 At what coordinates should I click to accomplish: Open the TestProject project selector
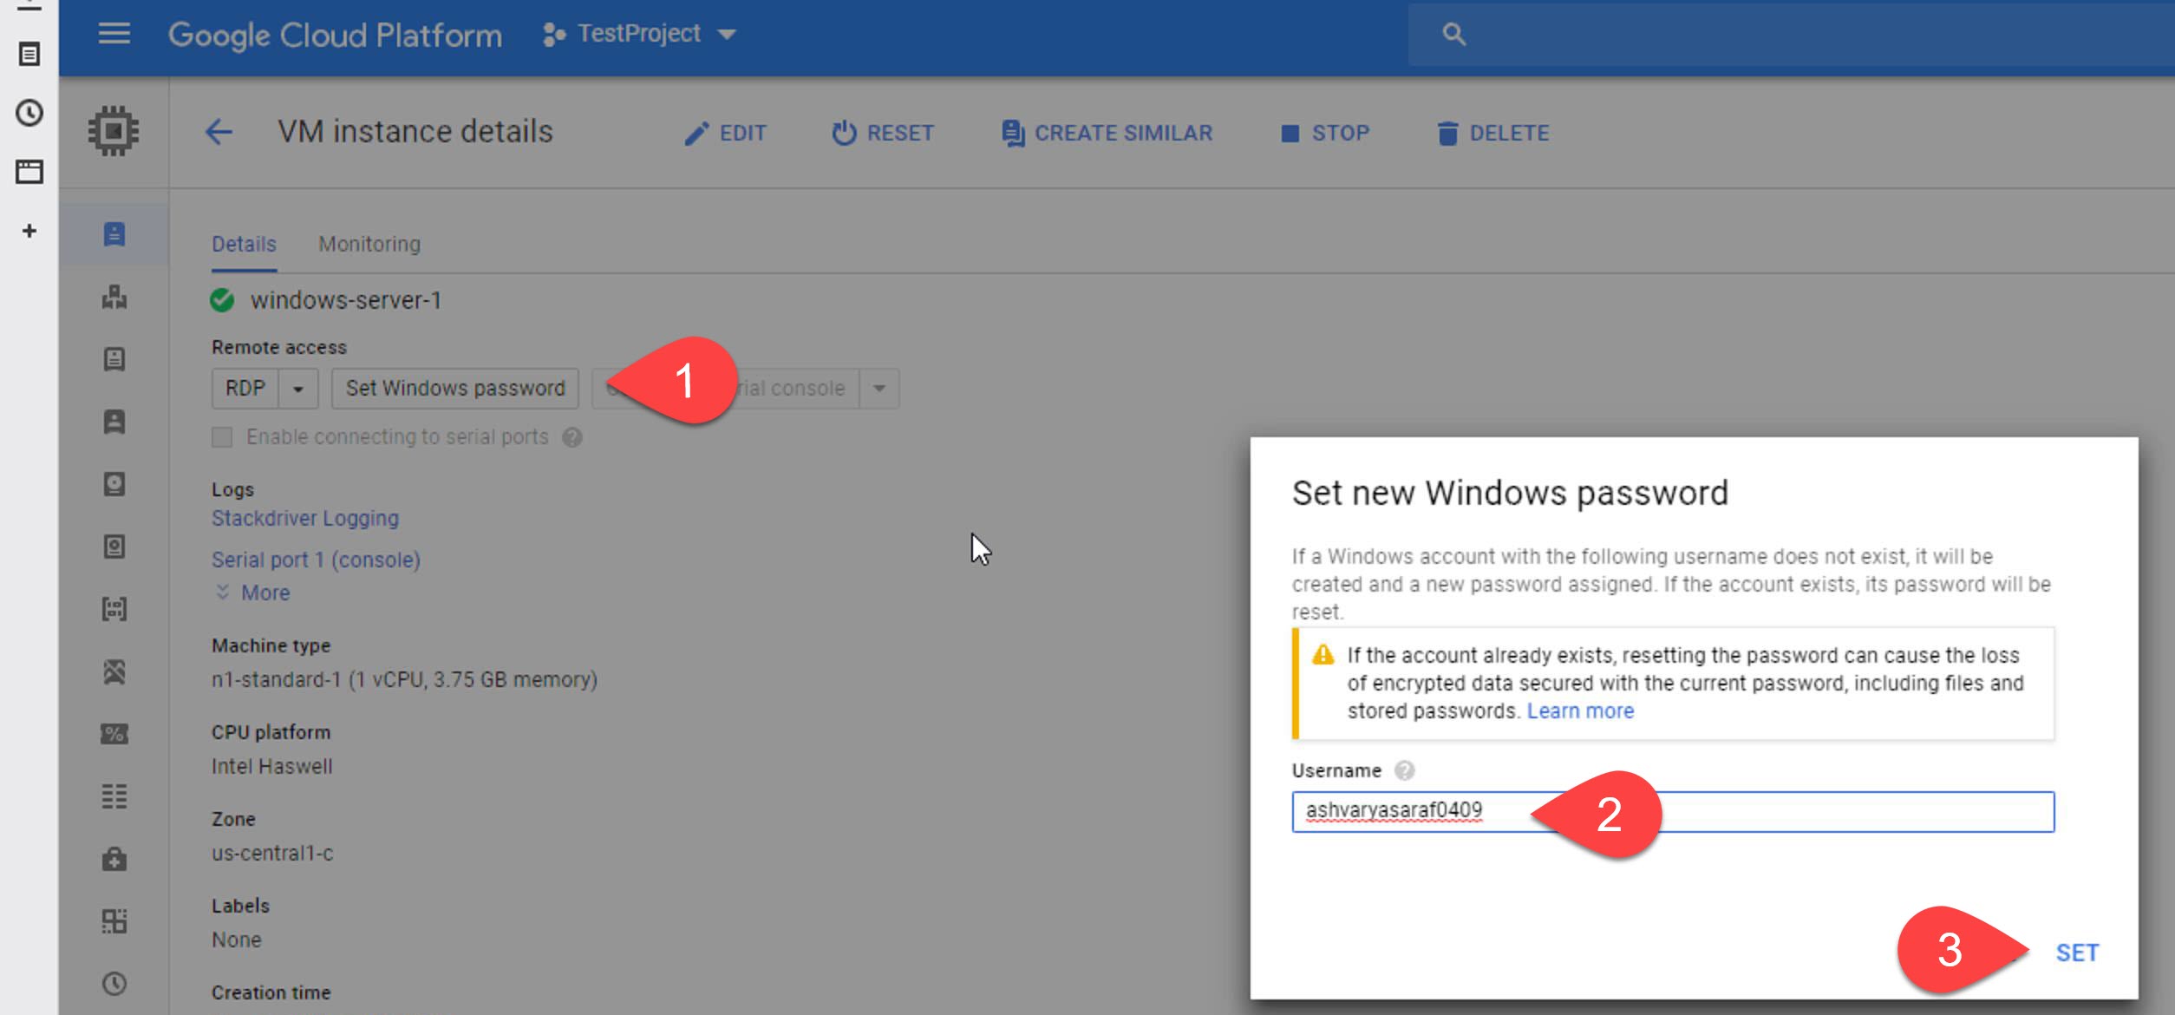(x=639, y=34)
